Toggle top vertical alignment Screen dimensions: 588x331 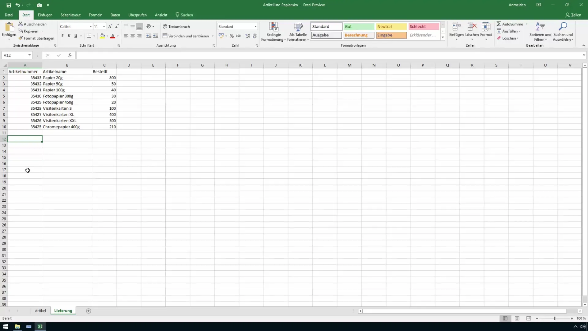click(x=126, y=26)
